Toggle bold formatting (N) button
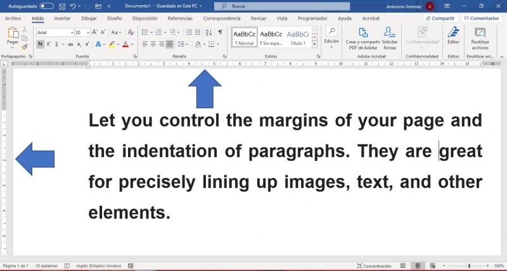This screenshot has height=271, width=507. point(40,44)
